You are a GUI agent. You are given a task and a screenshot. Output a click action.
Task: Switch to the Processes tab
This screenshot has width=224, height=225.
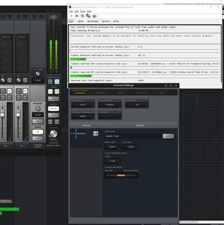click(93, 21)
